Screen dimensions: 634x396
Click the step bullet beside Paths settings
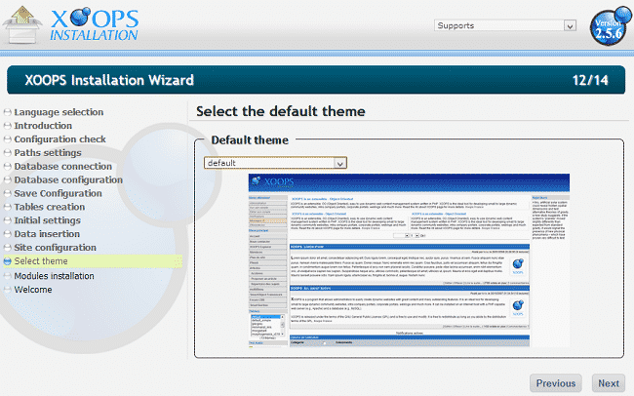pos(7,153)
